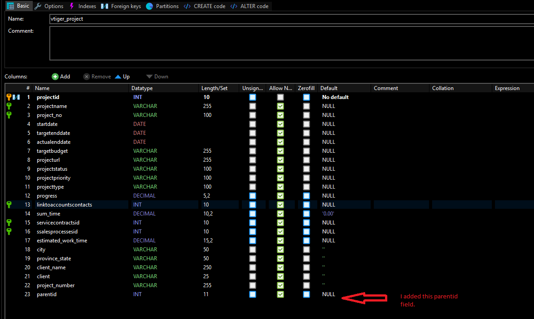
Task: Toggle Zerofill checkbox for progress
Action: coord(306,195)
